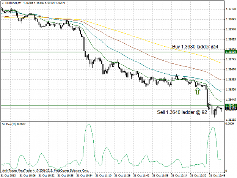
Task: Click the '31 Oct 10:06' time axis label
Action: tap(28, 175)
